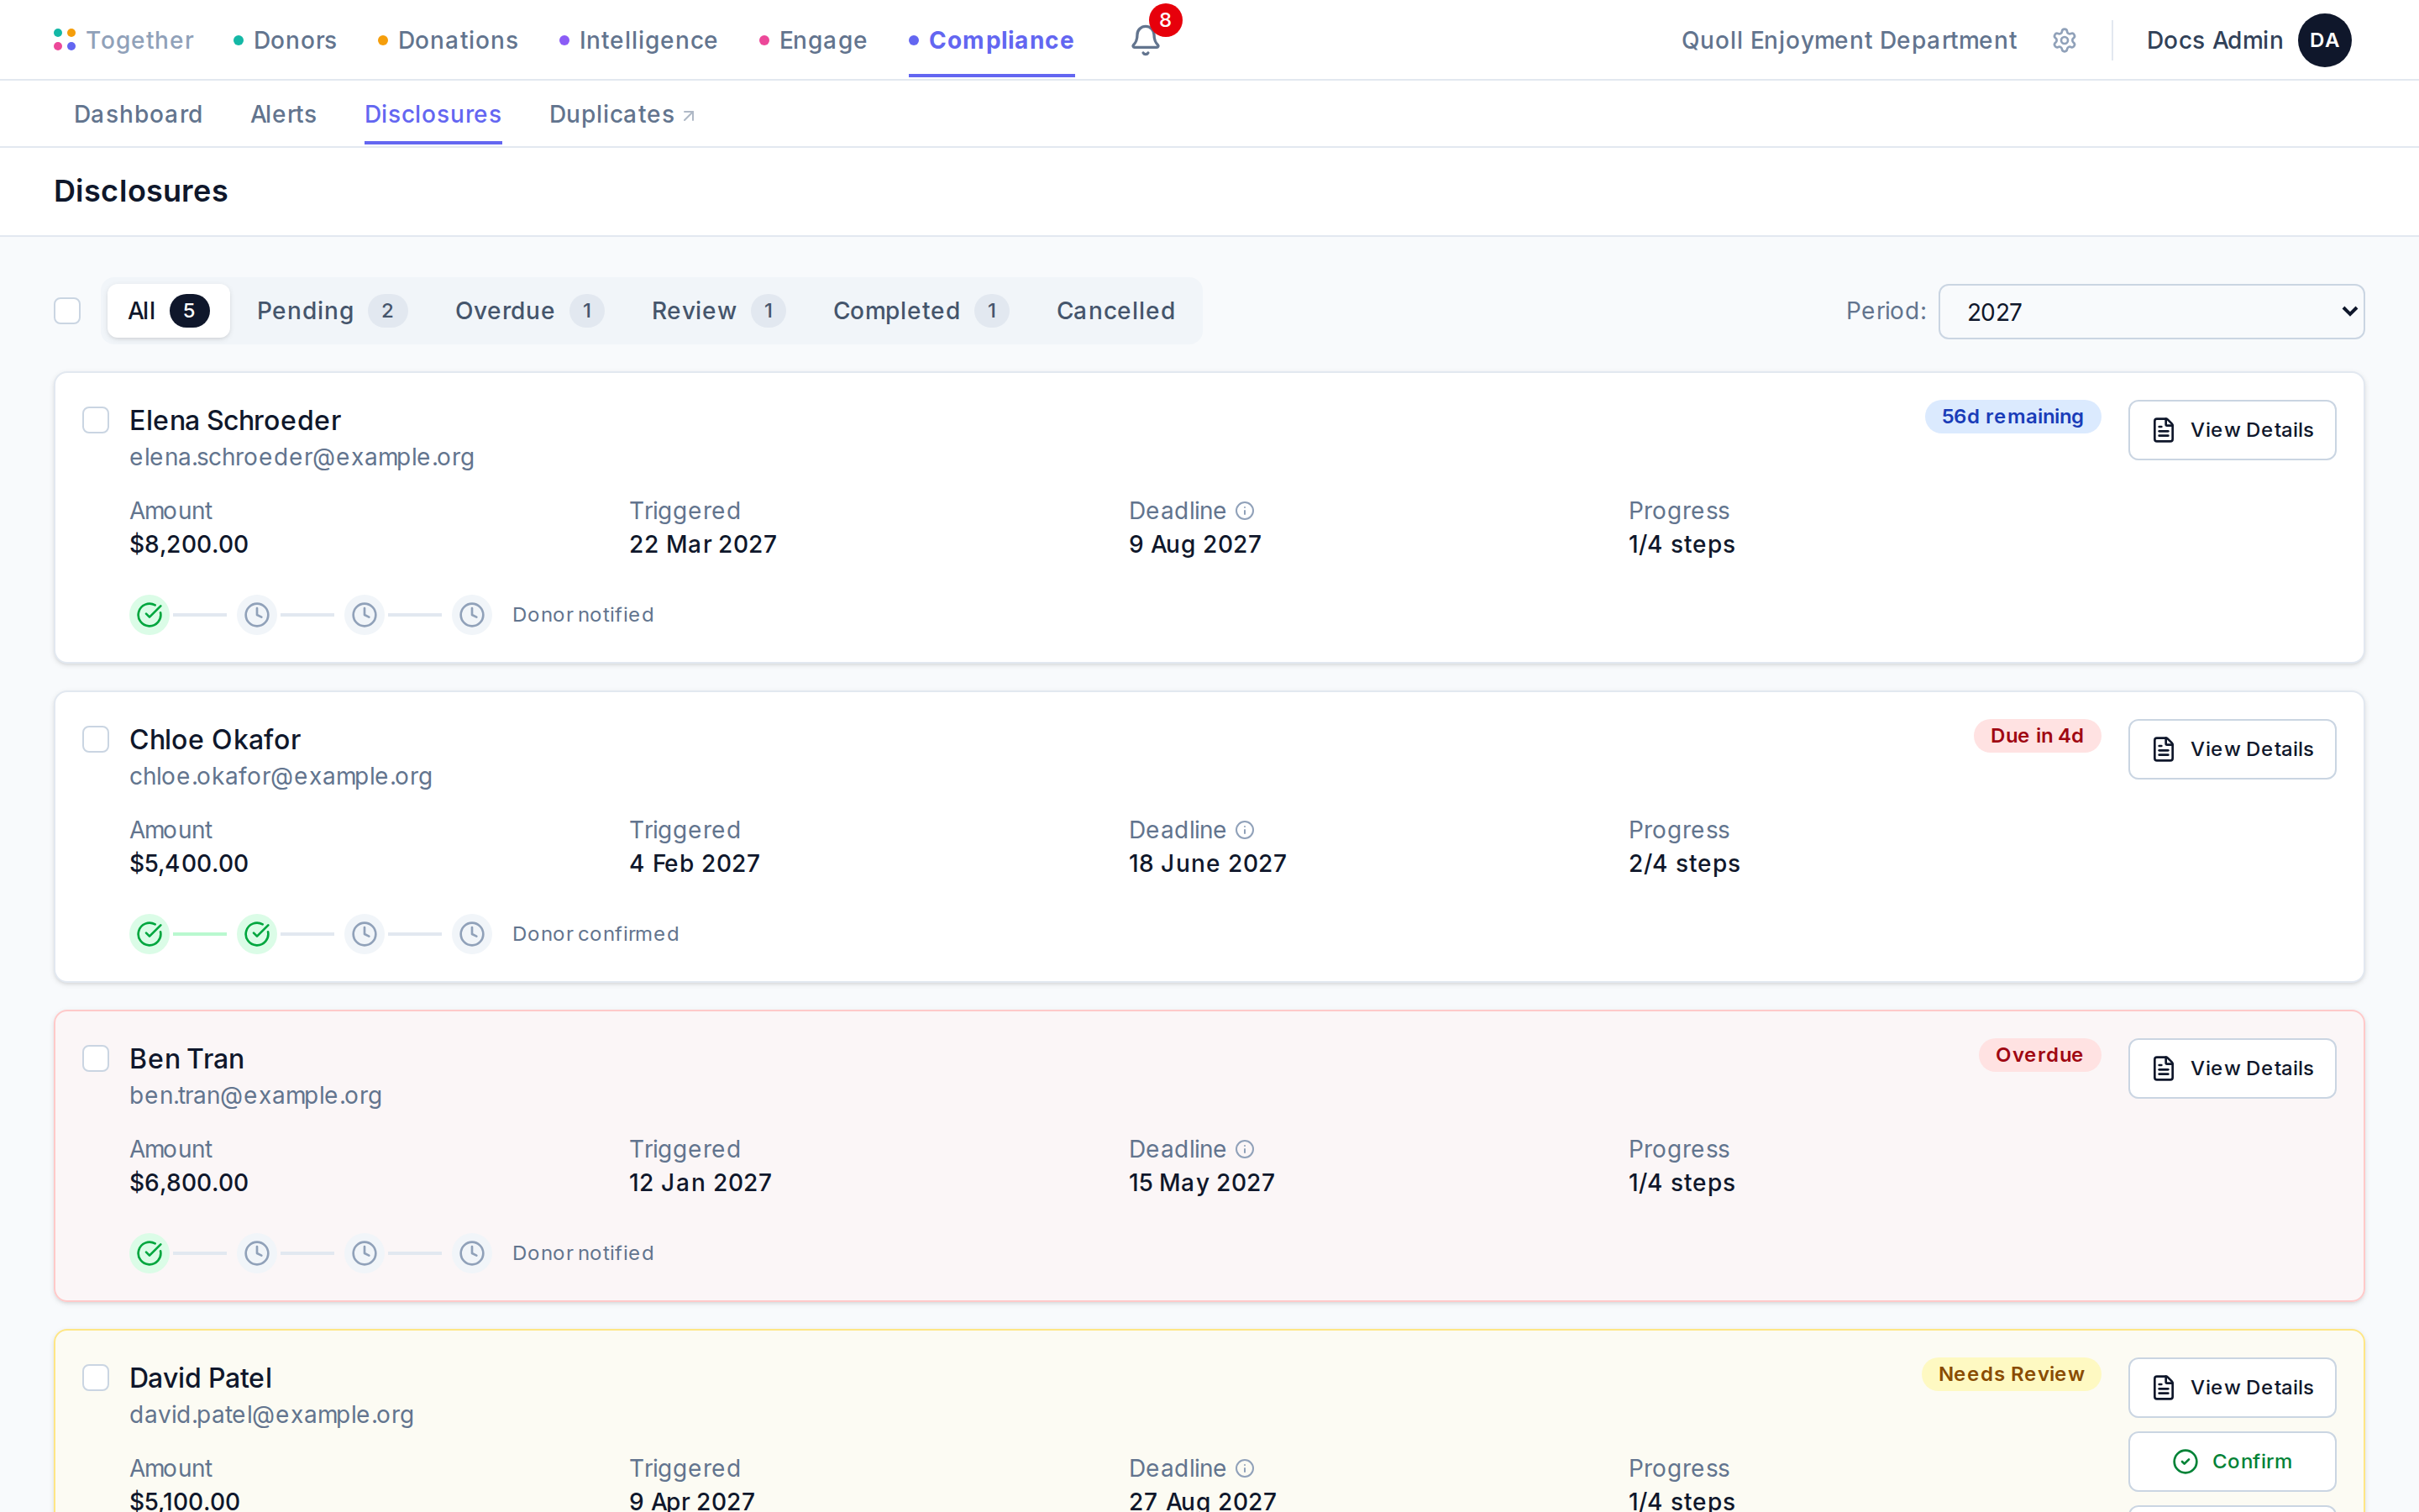2419x1512 pixels.
Task: Go to the Engage section
Action: 813,40
